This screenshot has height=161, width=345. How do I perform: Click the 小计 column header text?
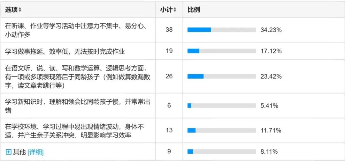click(x=166, y=10)
